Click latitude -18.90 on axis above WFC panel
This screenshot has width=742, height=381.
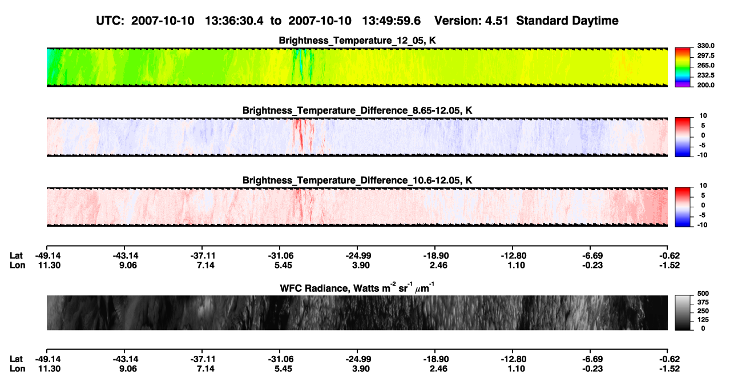[435, 255]
